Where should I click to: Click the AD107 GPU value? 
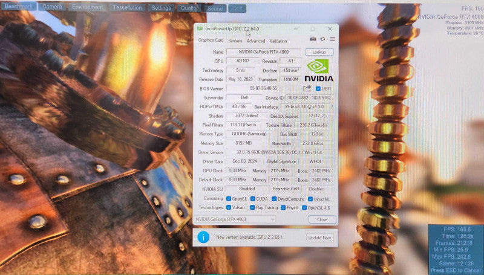(x=243, y=61)
